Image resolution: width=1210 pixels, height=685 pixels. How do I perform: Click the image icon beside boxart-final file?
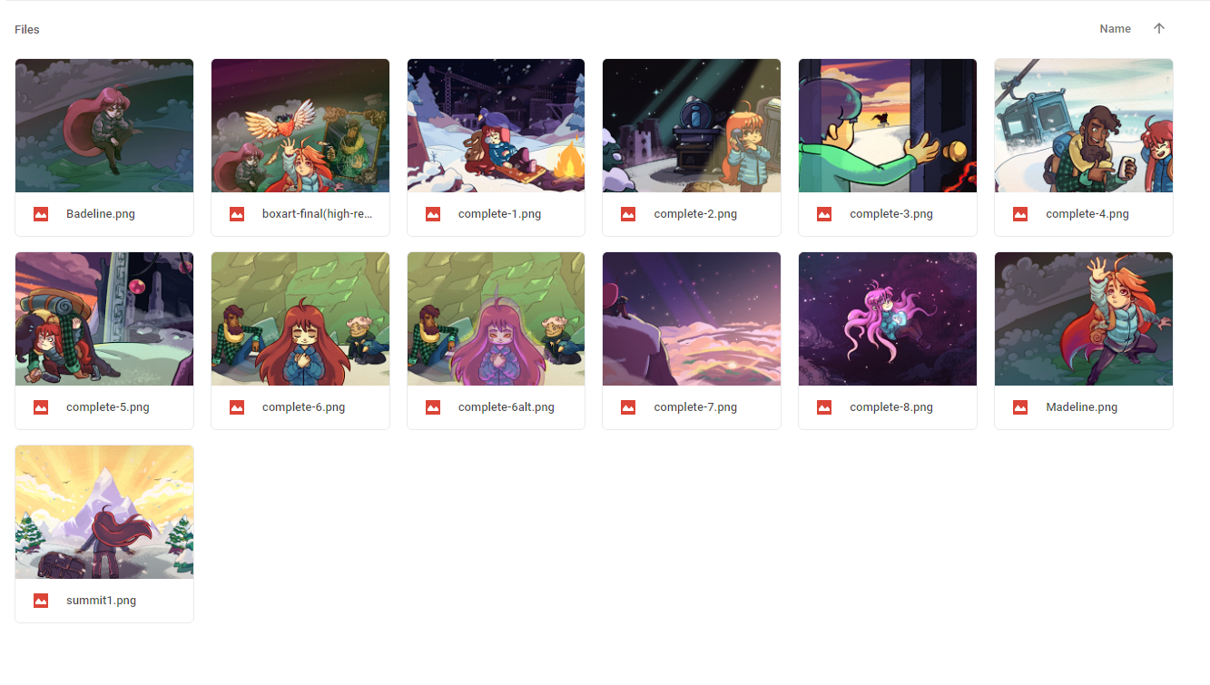click(237, 214)
